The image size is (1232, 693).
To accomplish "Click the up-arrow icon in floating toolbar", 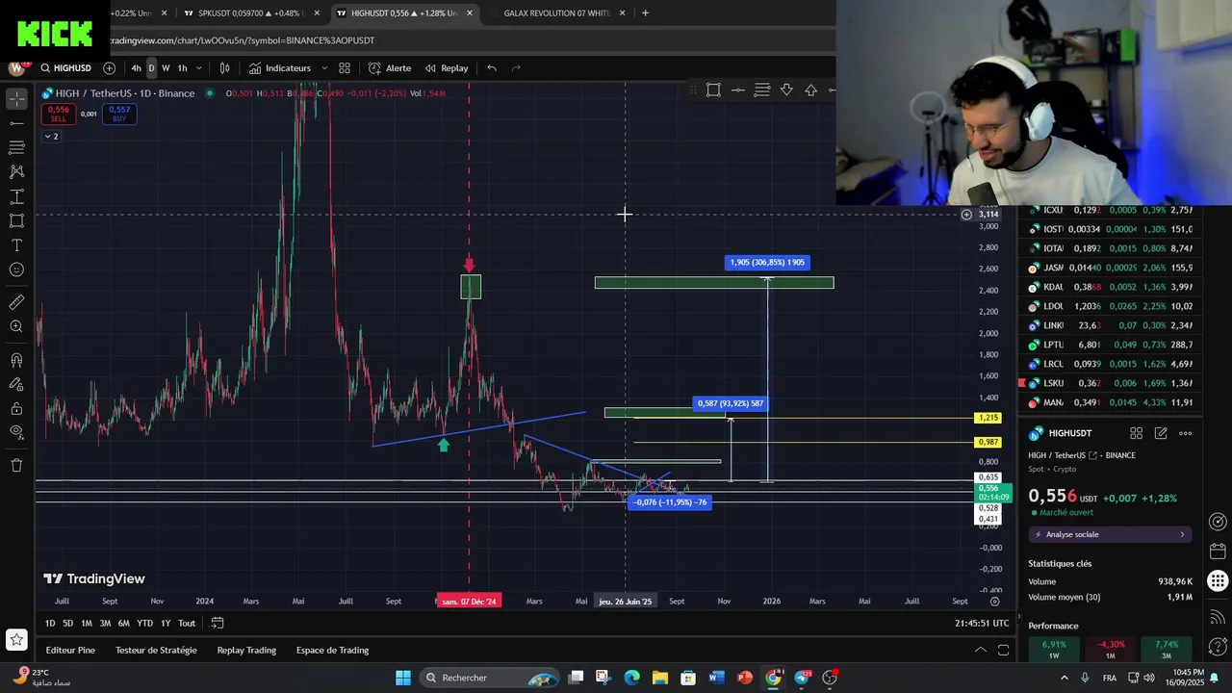I will 810,90.
